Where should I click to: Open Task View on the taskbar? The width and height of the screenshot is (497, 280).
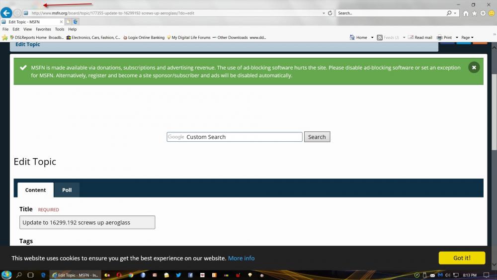click(x=30, y=275)
